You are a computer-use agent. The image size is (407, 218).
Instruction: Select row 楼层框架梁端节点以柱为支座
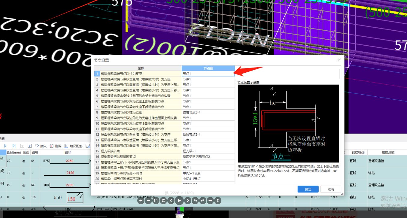[141, 74]
